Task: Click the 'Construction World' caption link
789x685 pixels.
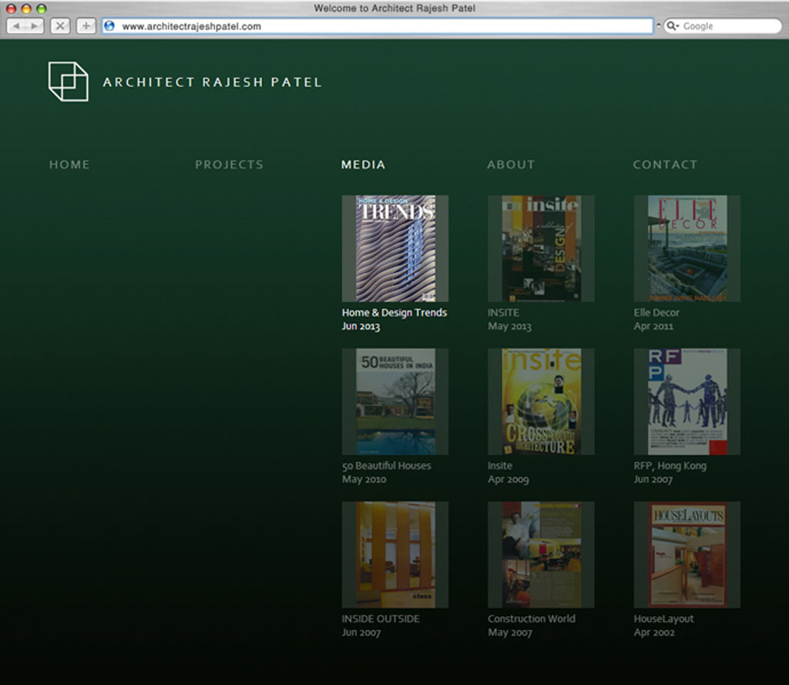Action: coord(532,619)
